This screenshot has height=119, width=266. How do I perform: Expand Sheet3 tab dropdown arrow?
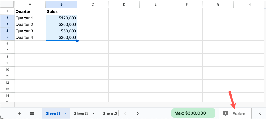click(x=93, y=113)
